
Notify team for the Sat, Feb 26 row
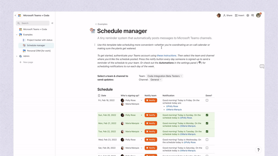click(151, 148)
